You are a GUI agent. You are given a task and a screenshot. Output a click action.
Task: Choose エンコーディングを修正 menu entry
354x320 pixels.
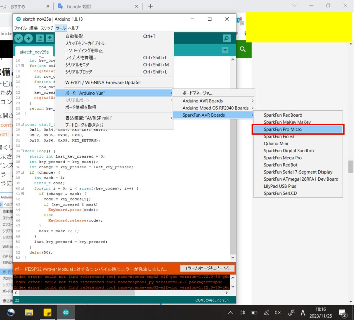pos(115,50)
